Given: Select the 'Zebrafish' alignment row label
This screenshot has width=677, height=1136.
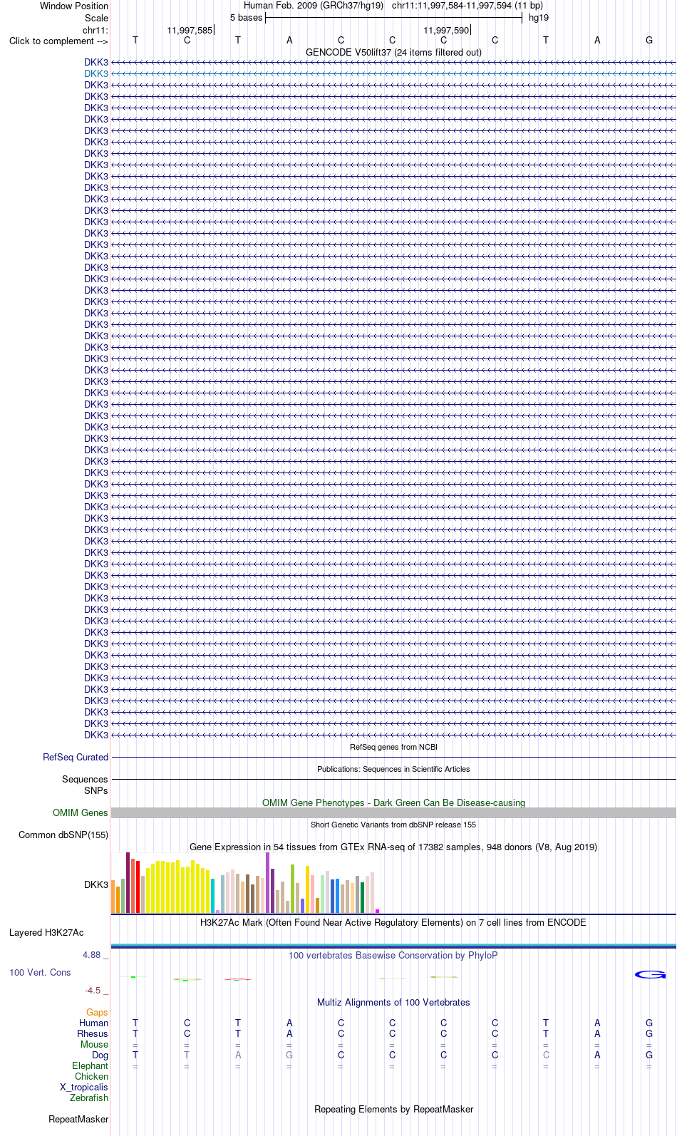Looking at the screenshot, I should [89, 1098].
